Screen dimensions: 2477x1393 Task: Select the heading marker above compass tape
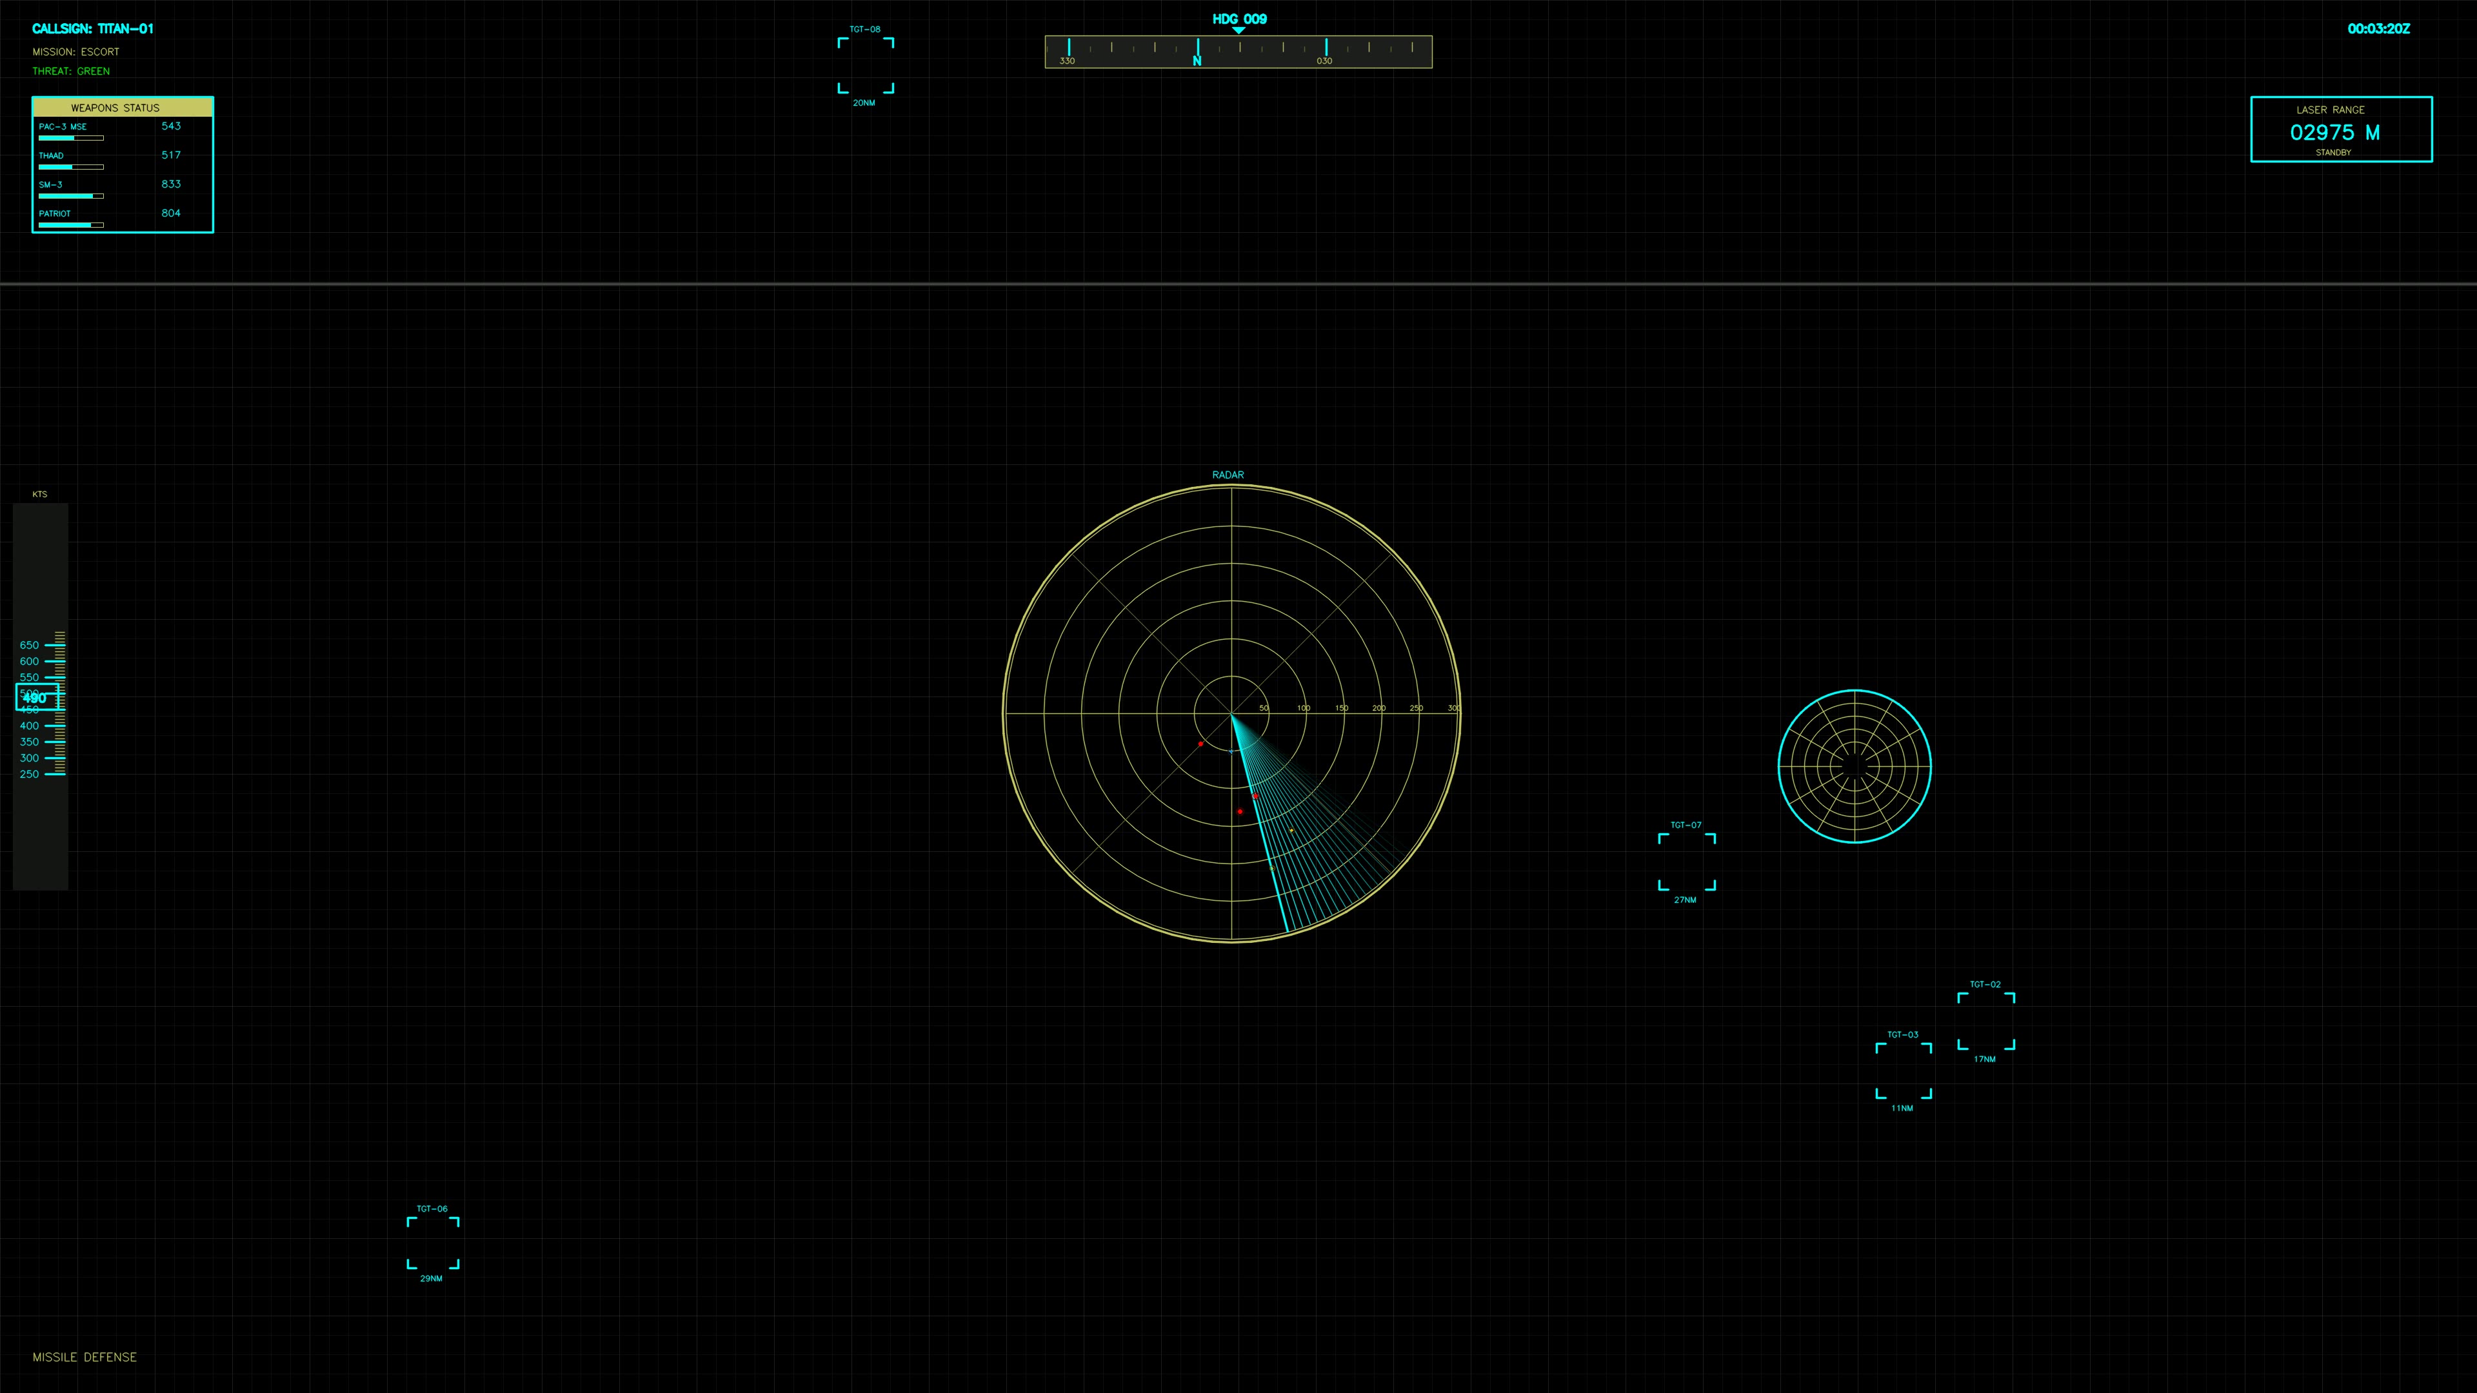(x=1238, y=31)
